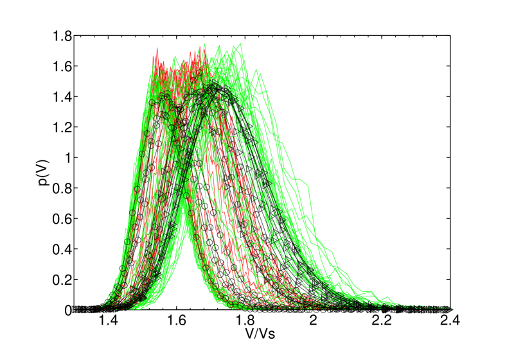Click the bottom-right corner of the plot frame
The height and width of the screenshot is (358, 507).
point(450,309)
